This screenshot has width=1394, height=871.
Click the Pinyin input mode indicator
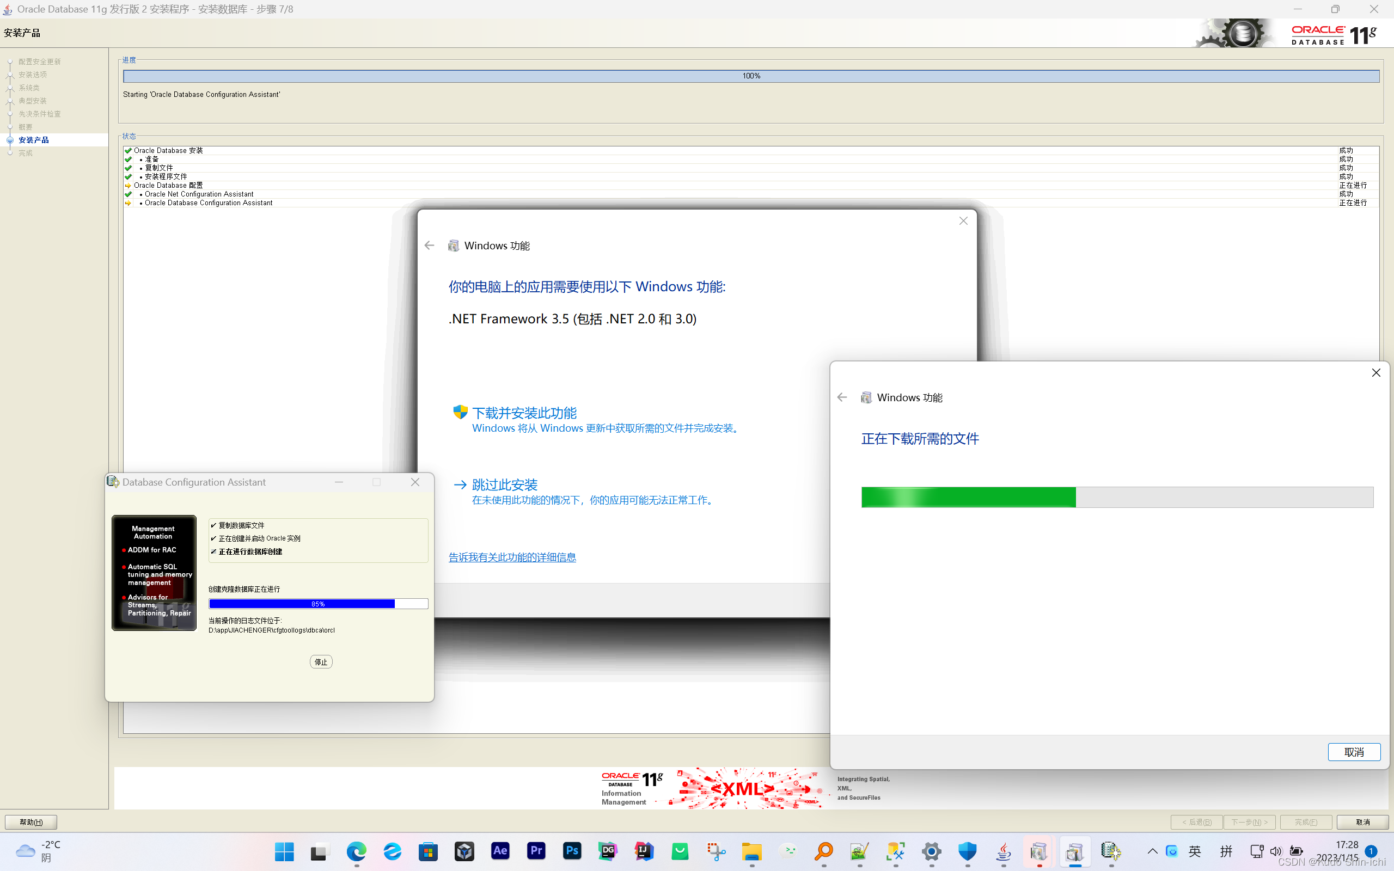[1226, 851]
